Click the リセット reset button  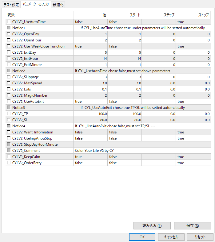tap(200, 237)
